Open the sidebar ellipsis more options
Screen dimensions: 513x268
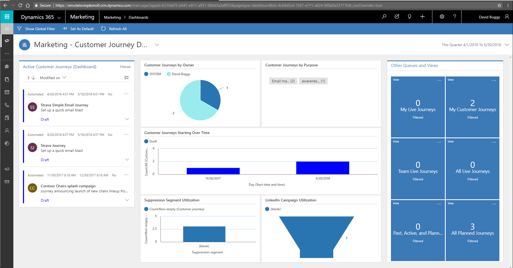click(x=7, y=54)
